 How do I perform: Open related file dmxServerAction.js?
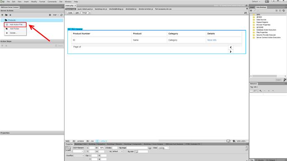[146, 9]
